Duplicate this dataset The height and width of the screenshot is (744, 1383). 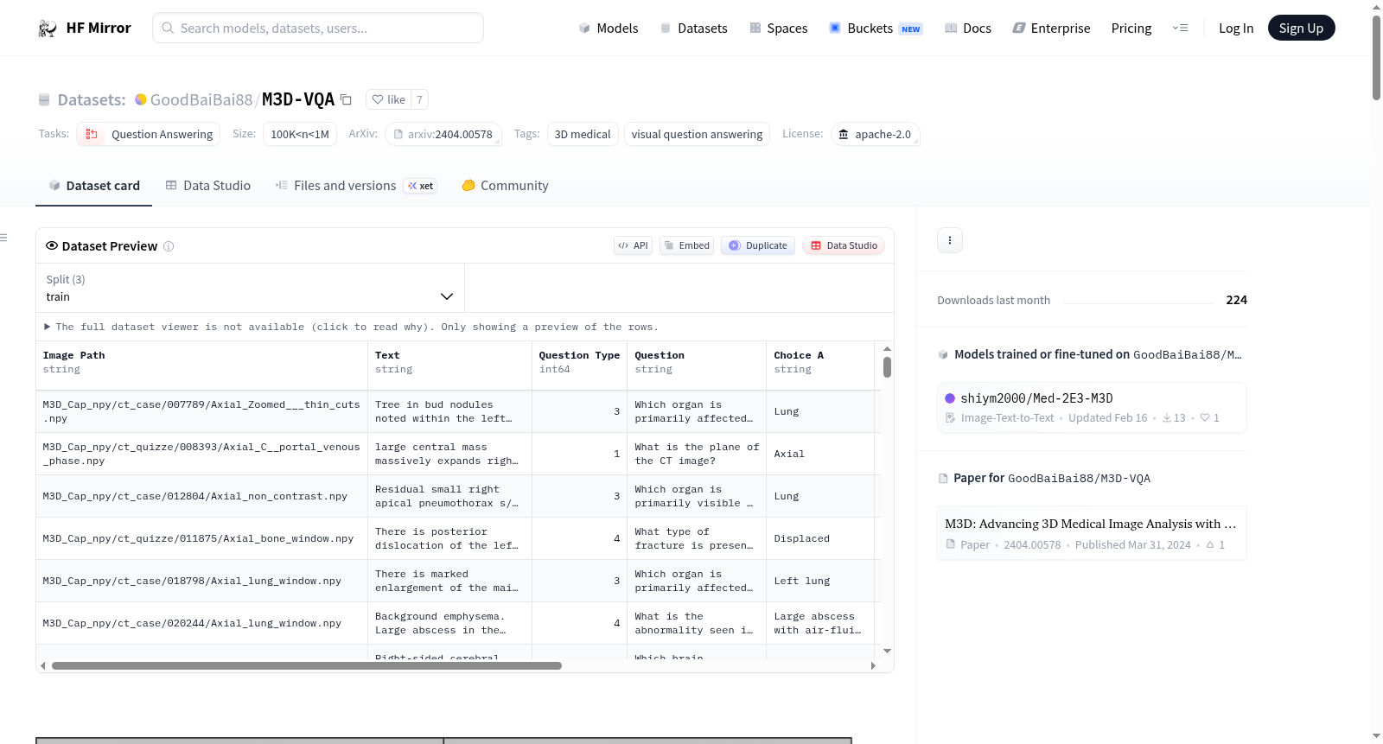[758, 245]
